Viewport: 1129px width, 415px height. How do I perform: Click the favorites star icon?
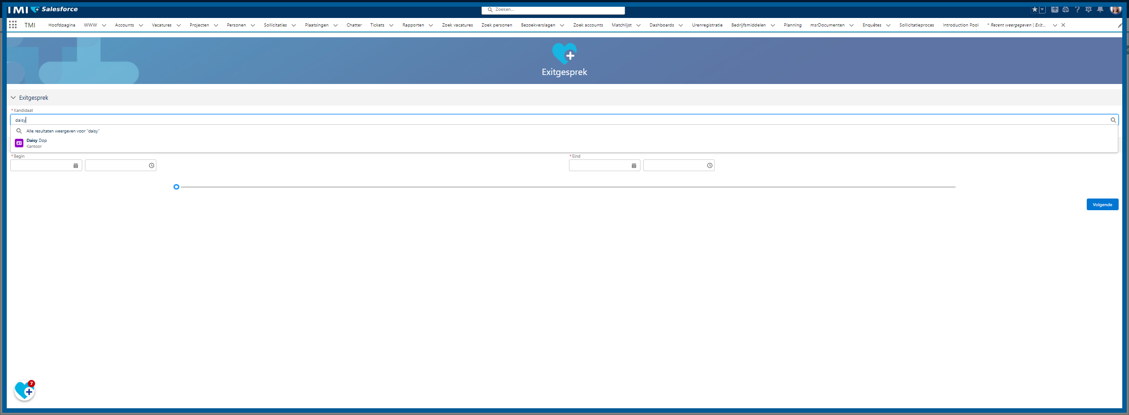[1035, 9]
